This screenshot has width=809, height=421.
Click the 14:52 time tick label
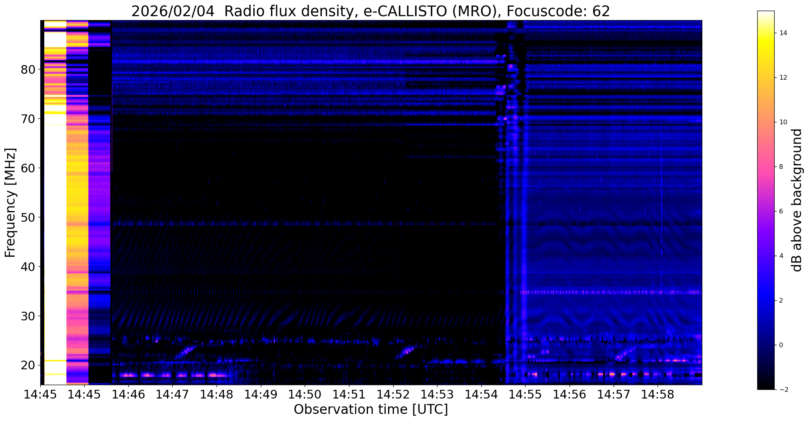393,394
